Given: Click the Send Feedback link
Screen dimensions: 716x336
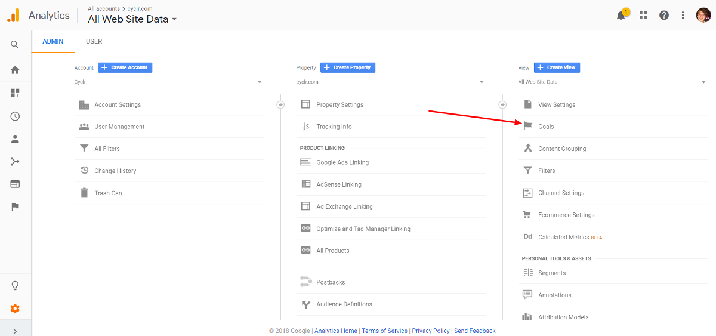Looking at the screenshot, I should click(475, 331).
